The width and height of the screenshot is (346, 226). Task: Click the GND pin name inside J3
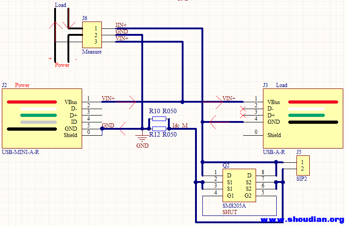pos(273,121)
